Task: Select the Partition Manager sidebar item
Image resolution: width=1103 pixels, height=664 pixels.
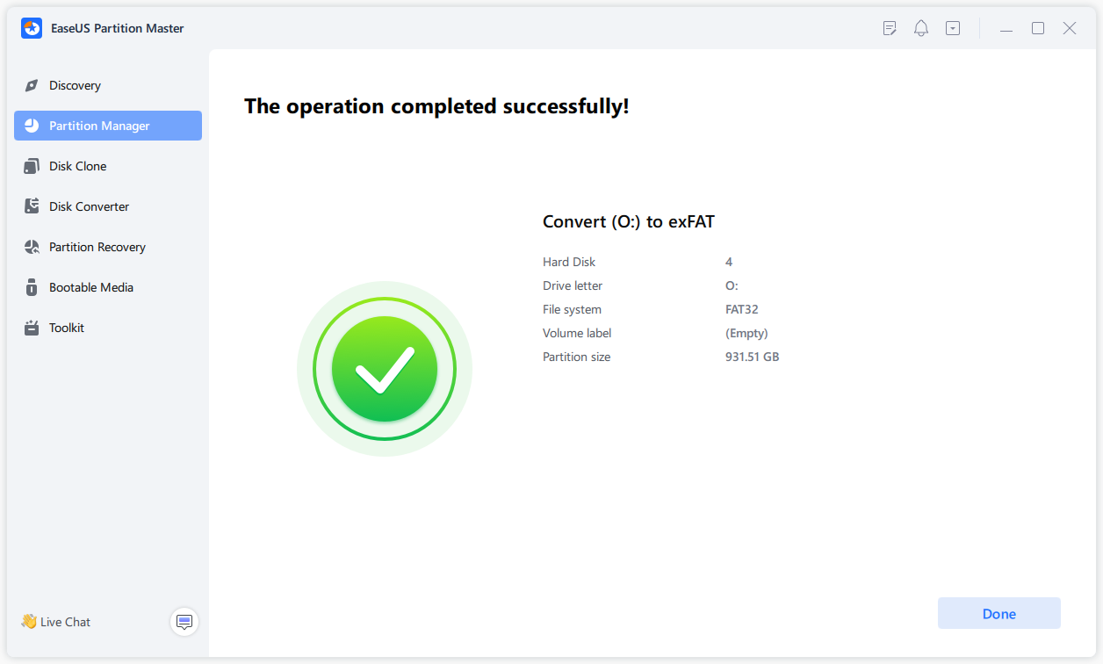Action: tap(108, 126)
